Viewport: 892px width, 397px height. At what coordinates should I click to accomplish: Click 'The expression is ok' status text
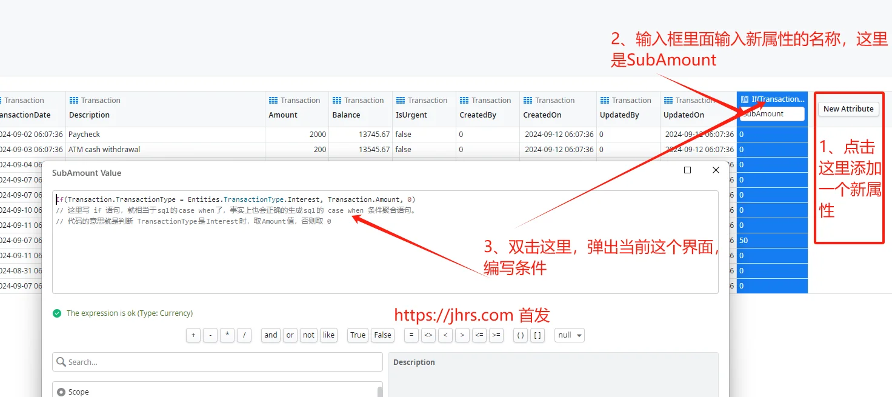pyautogui.click(x=130, y=313)
